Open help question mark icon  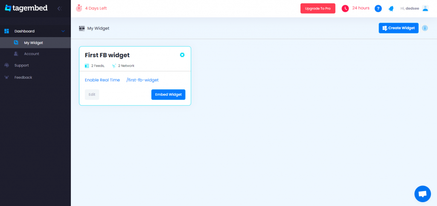pyautogui.click(x=378, y=9)
